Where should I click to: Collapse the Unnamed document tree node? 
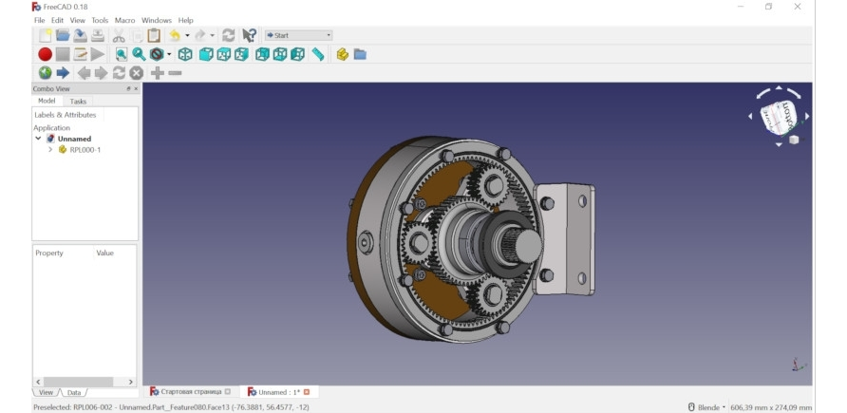[39, 139]
